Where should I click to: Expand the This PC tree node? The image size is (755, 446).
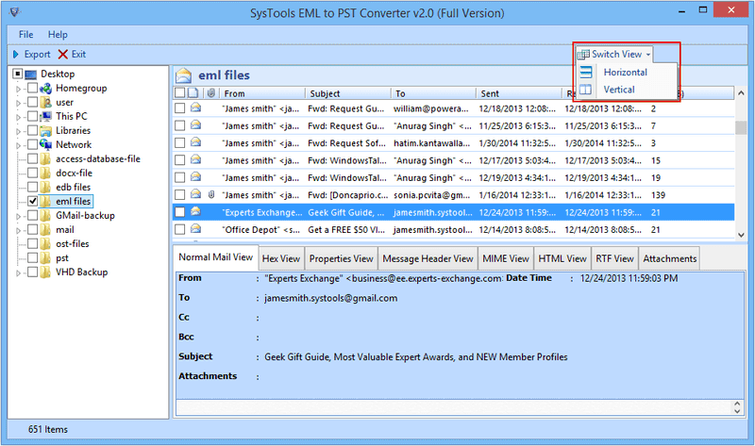pyautogui.click(x=18, y=116)
